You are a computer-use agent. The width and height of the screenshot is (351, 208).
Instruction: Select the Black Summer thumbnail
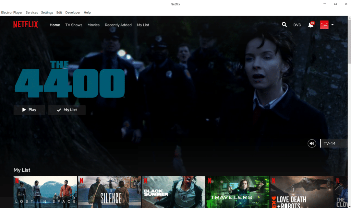173,192
